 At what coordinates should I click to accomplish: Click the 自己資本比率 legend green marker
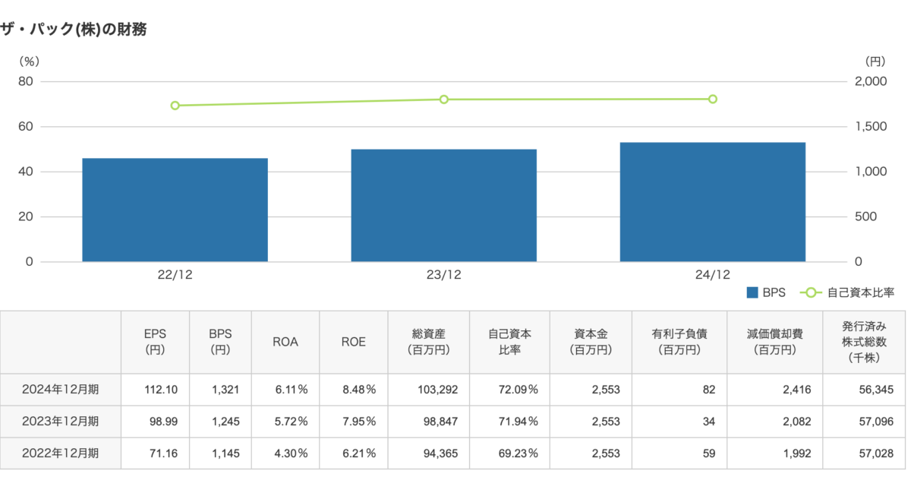point(810,292)
